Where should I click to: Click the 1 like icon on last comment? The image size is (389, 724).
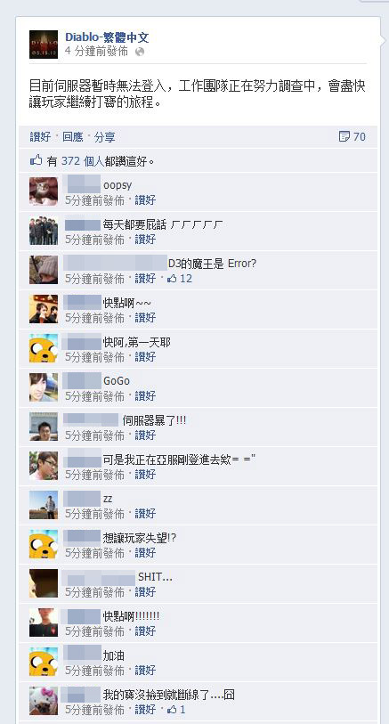(x=176, y=709)
